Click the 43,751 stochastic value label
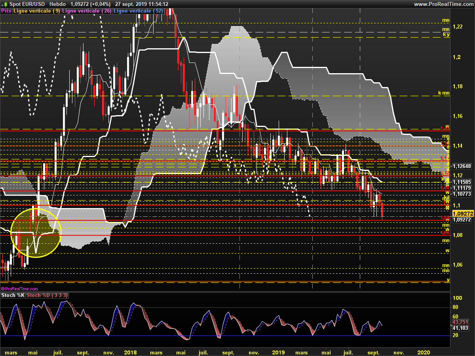The width and height of the screenshot is (475, 356). 460,322
